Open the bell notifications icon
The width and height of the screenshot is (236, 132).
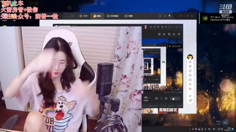pyautogui.click(x=174, y=34)
